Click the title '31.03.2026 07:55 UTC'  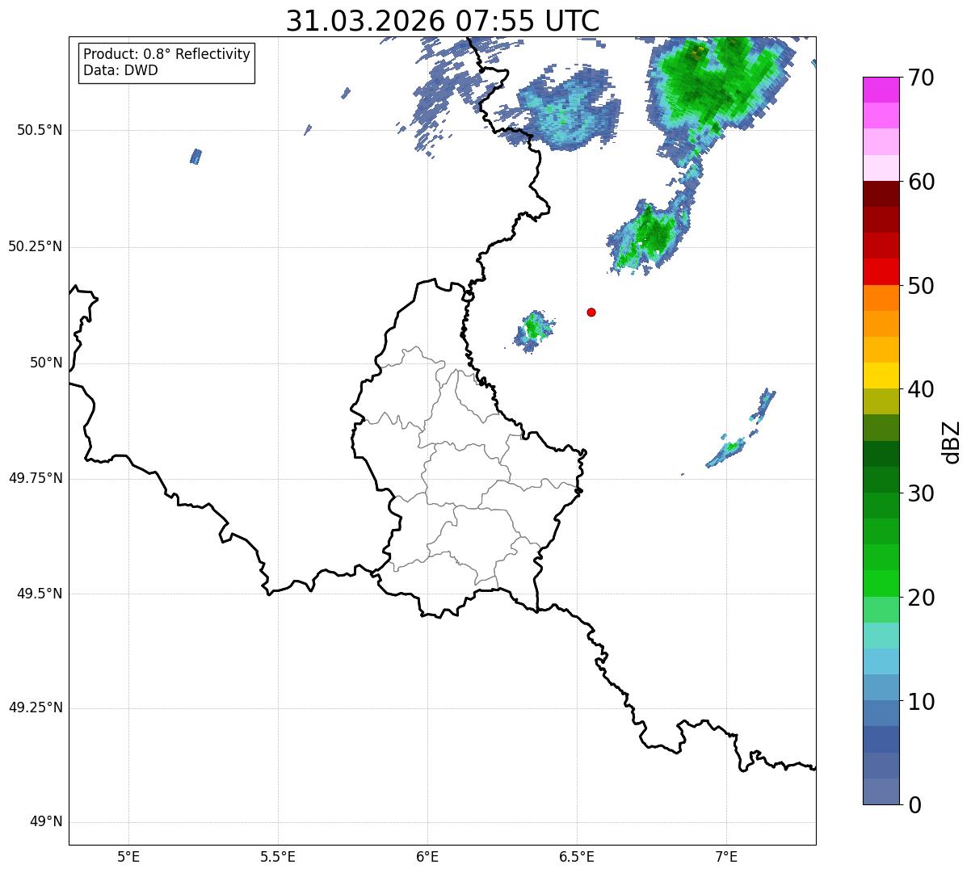pos(443,21)
